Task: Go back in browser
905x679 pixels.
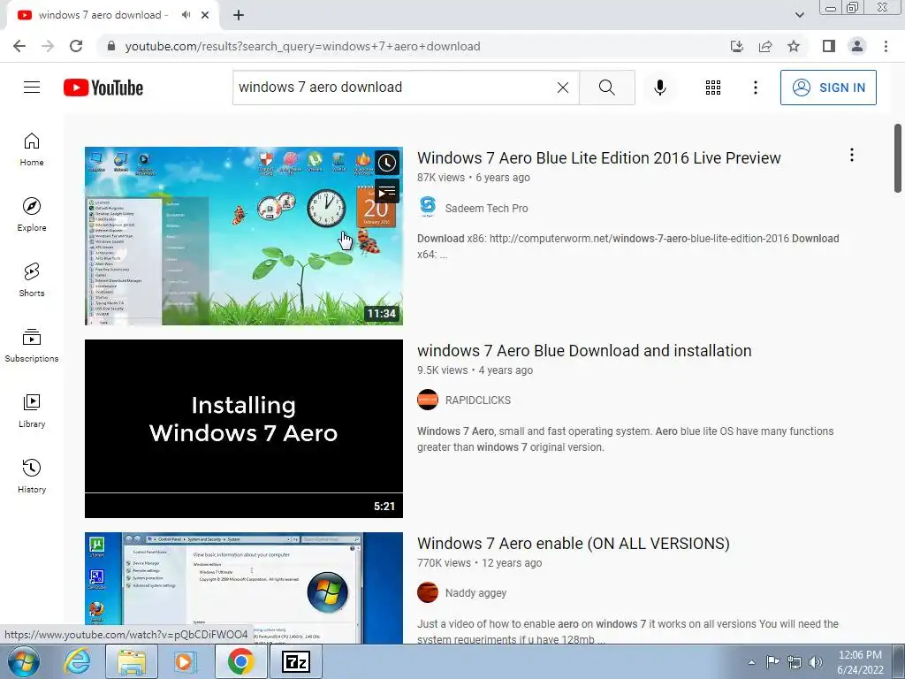Action: pyautogui.click(x=19, y=46)
